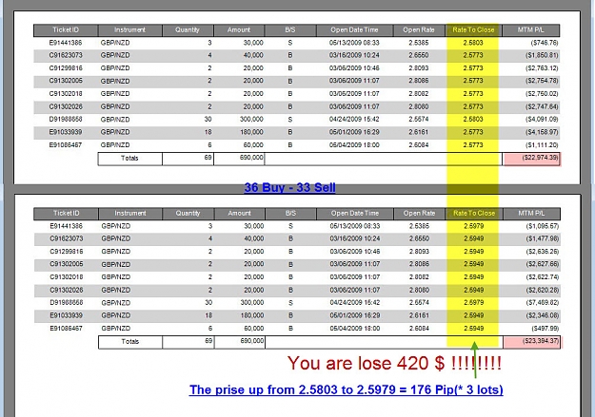Click the MTM value ($2,620.28)

[x=543, y=290]
